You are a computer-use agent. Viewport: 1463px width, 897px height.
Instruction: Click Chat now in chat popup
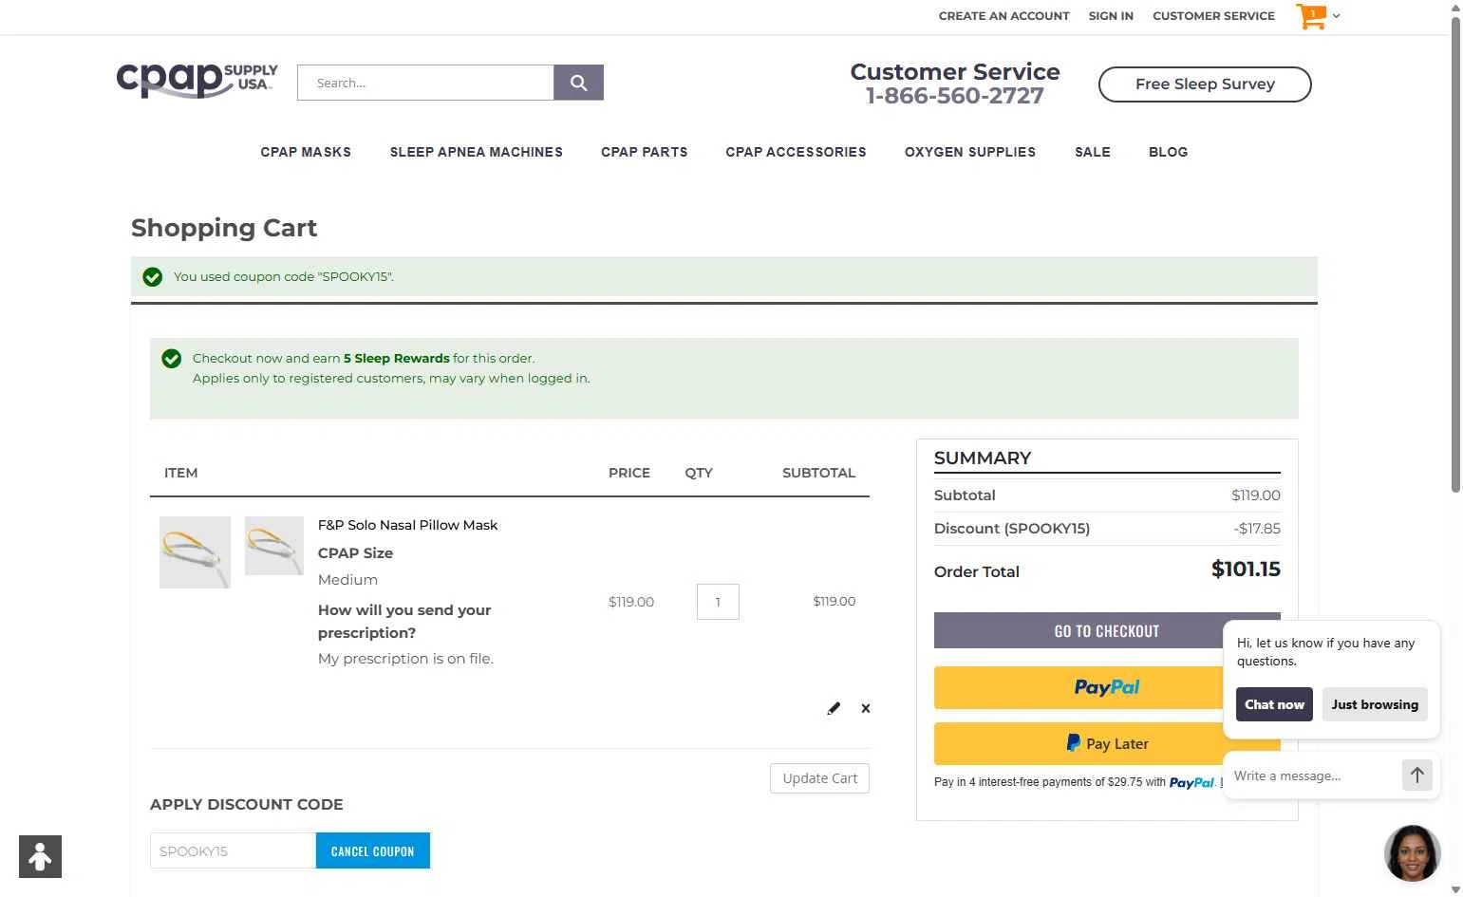point(1274,704)
